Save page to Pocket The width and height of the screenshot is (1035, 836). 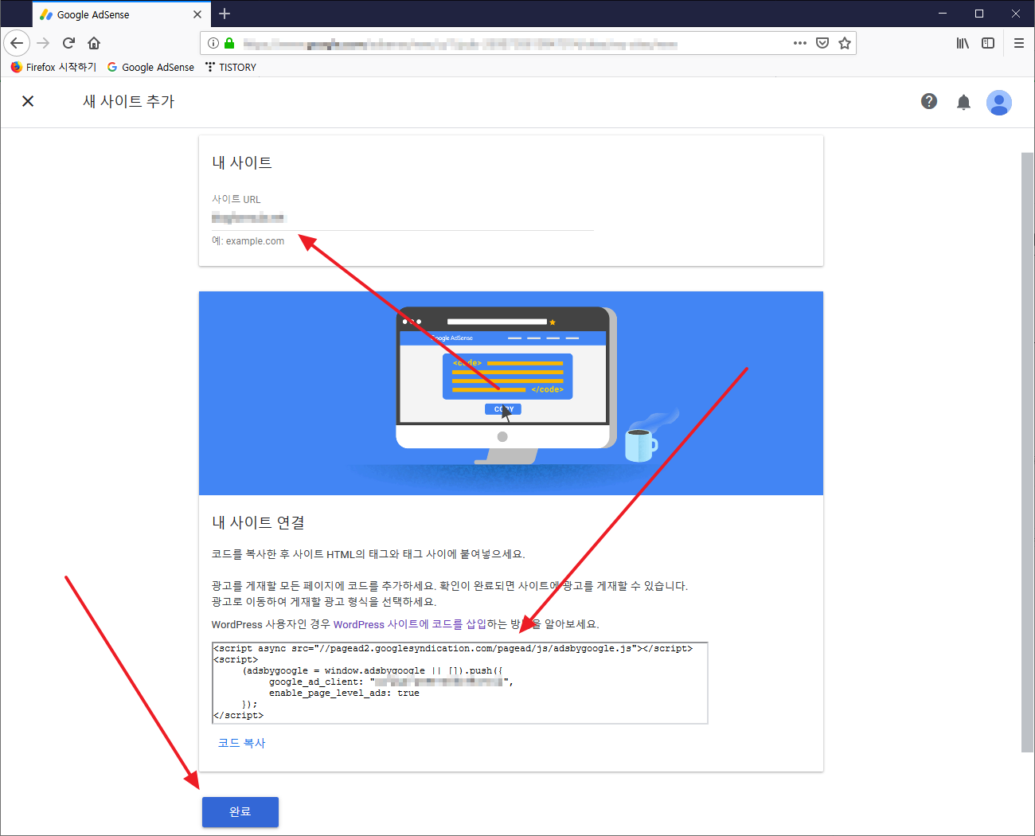click(822, 43)
